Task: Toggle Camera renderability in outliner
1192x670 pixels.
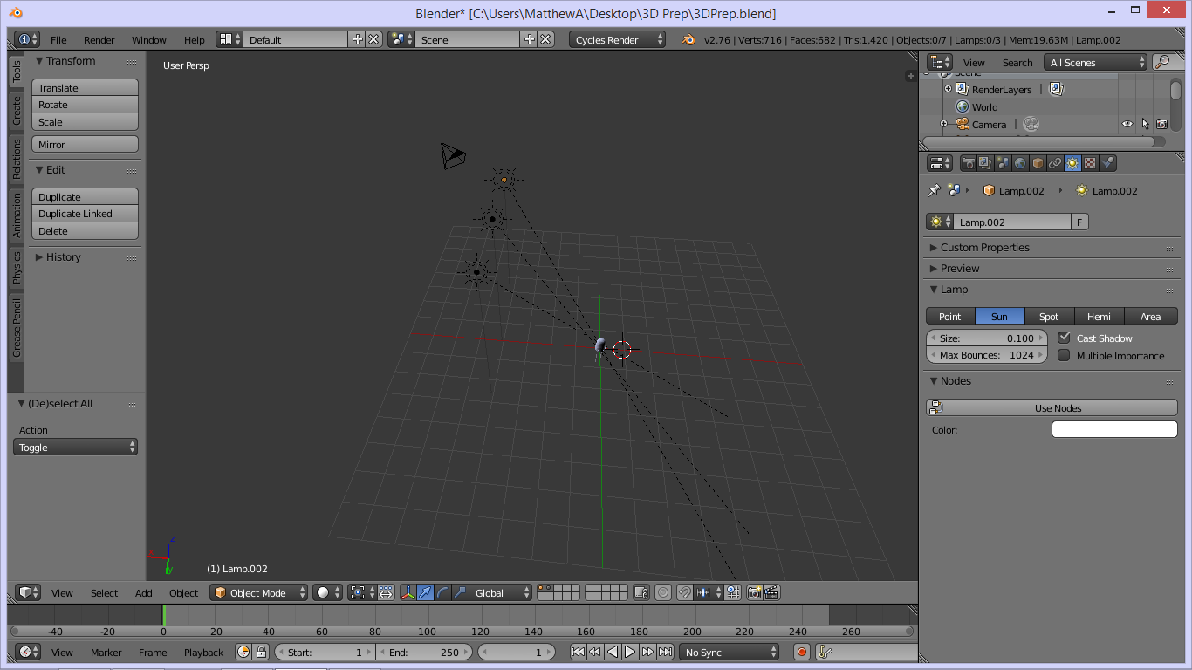Action: coord(1161,124)
